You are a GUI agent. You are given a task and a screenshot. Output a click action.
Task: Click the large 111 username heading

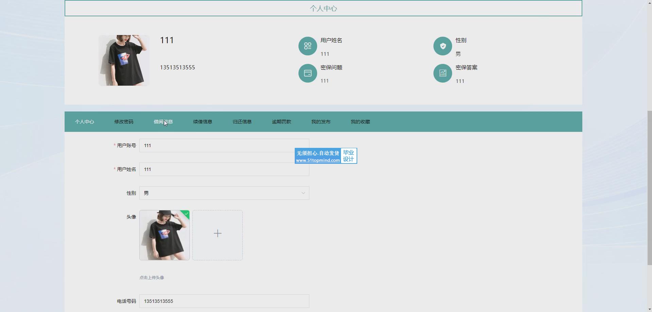click(167, 40)
